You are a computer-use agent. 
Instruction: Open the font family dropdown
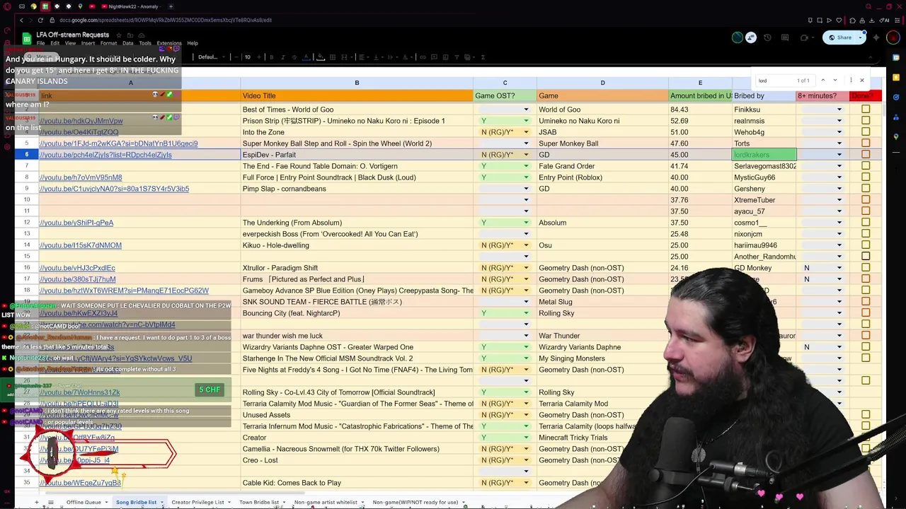coord(212,57)
